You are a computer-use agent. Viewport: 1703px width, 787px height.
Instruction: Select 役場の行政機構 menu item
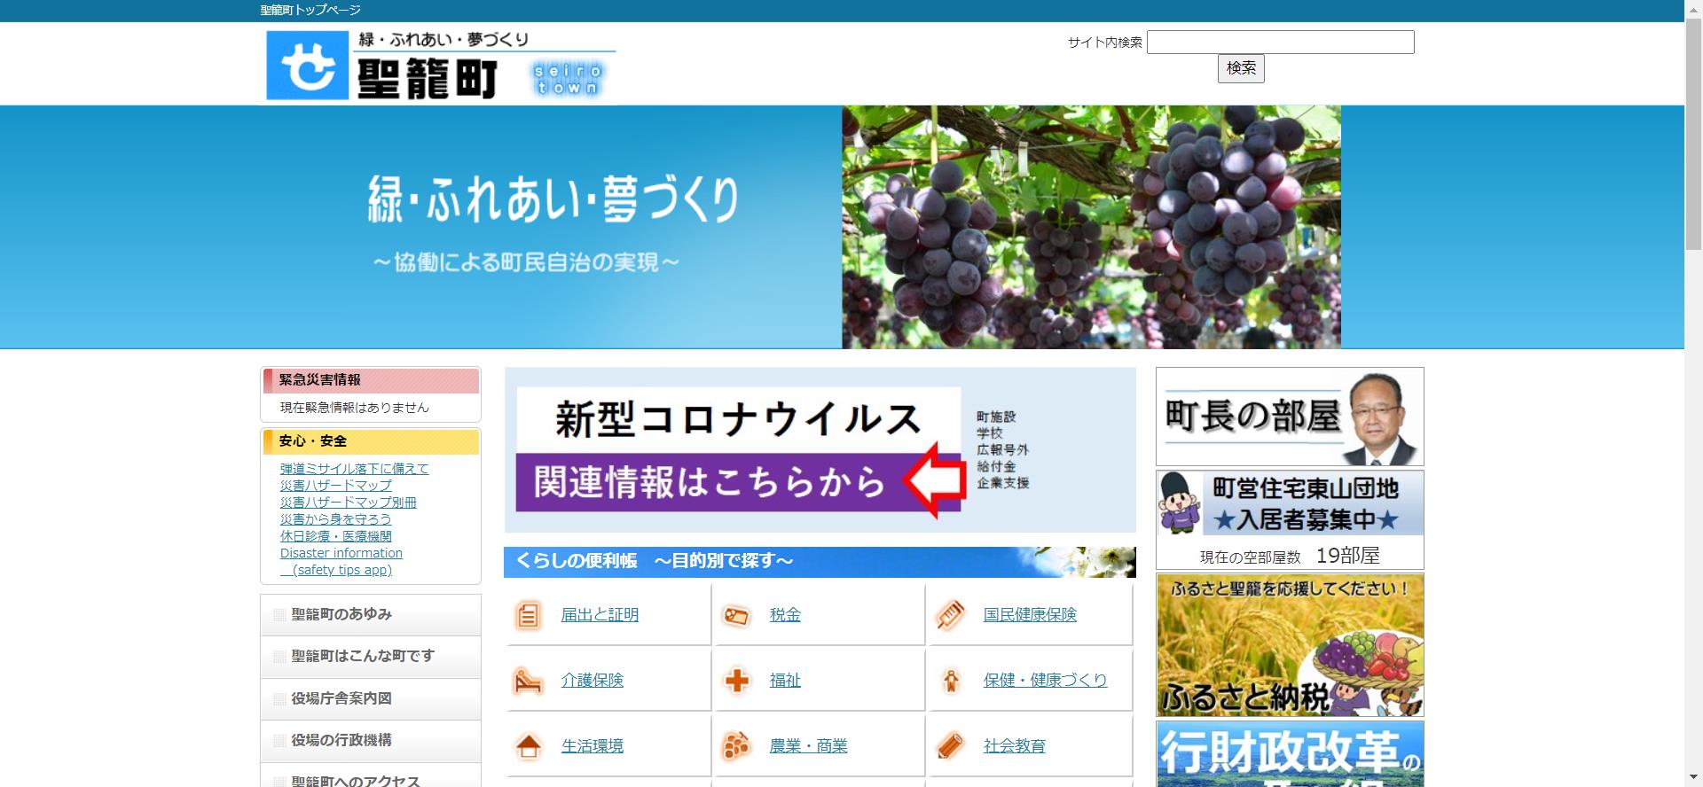coord(371,740)
